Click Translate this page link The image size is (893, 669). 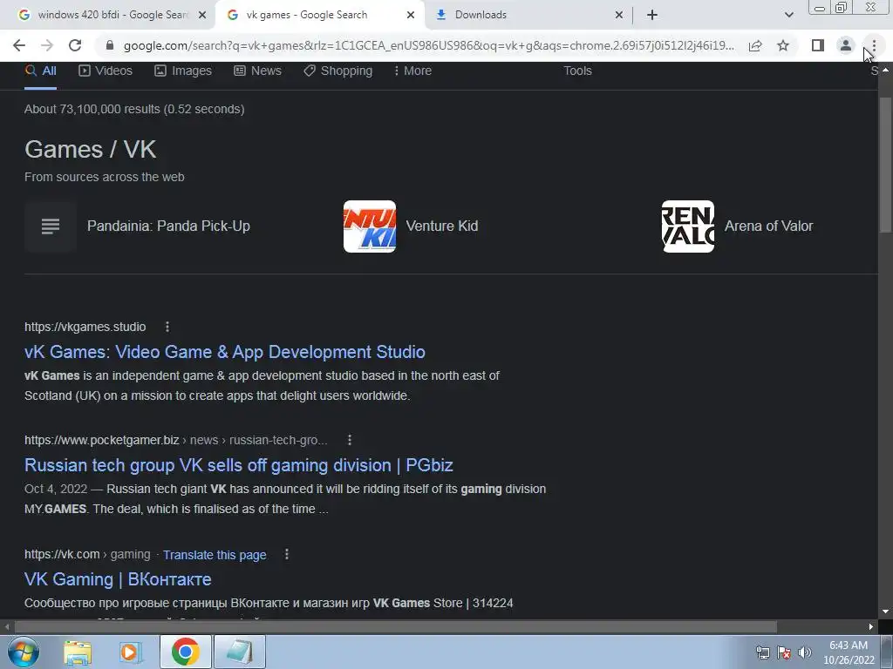point(215,555)
